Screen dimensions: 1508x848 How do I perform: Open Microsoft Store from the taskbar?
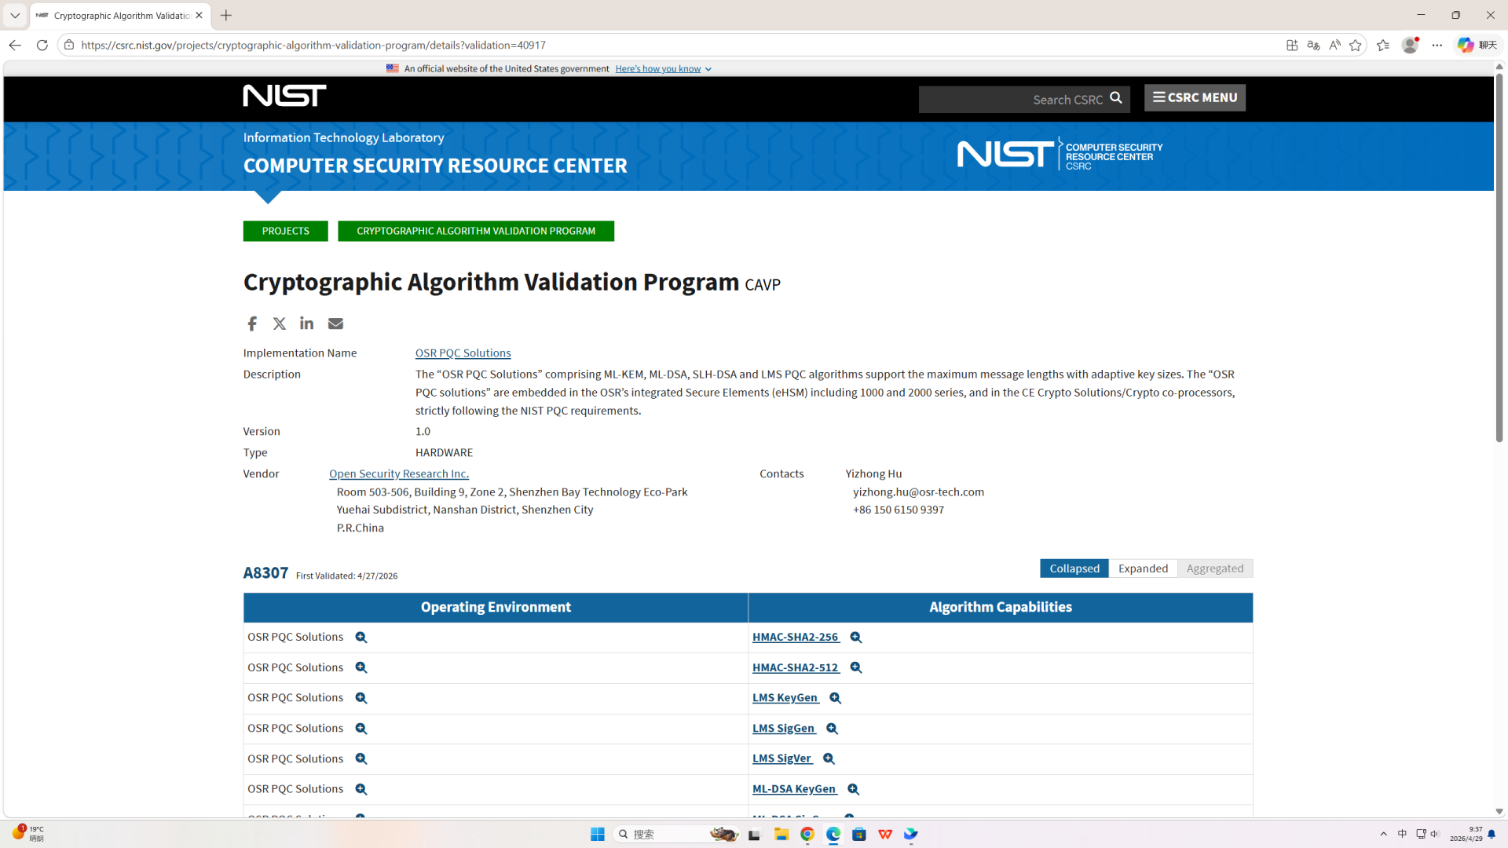click(x=859, y=834)
